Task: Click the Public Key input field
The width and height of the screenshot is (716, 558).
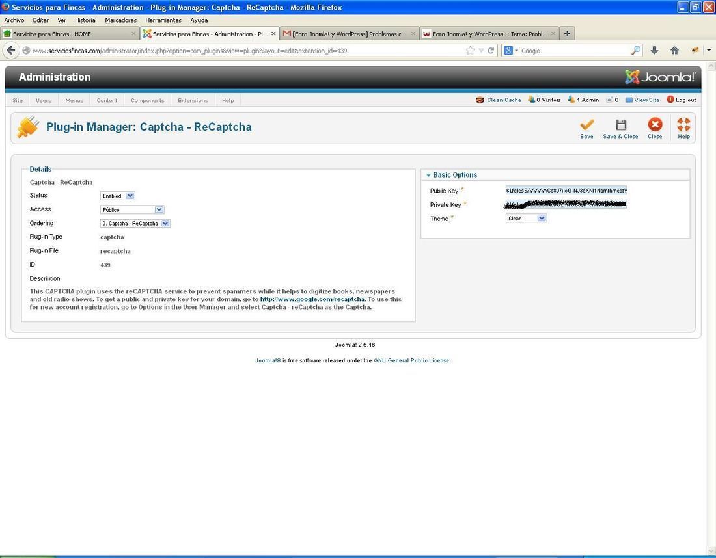Action: (x=566, y=191)
